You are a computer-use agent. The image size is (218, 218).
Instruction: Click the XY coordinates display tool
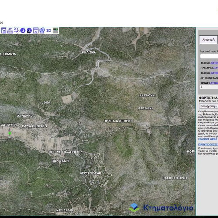10,31
